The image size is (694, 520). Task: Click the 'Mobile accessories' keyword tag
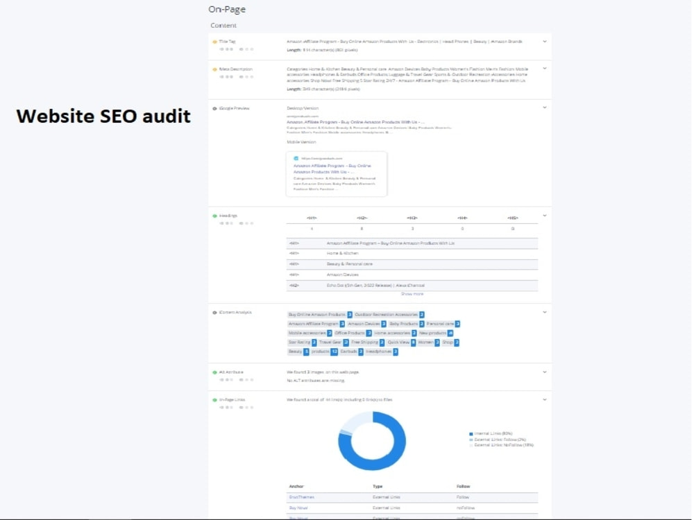click(x=310, y=333)
